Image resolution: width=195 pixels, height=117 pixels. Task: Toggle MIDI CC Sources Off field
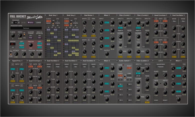click(x=39, y=35)
